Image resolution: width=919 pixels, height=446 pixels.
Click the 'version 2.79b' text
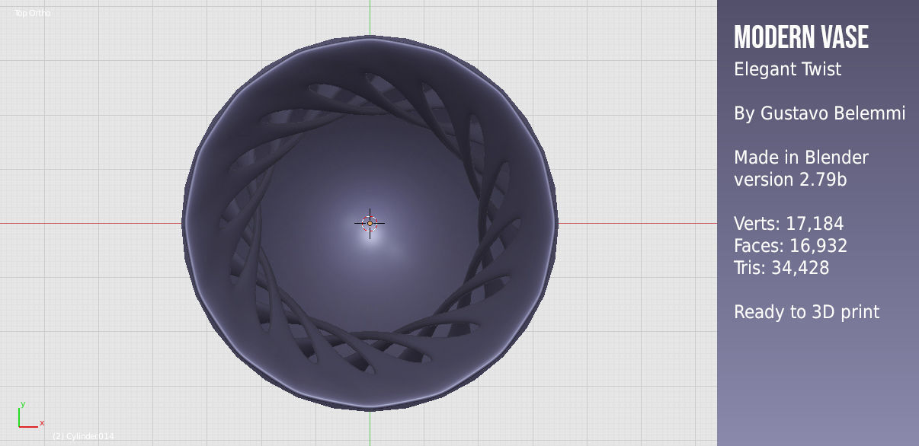coord(790,180)
